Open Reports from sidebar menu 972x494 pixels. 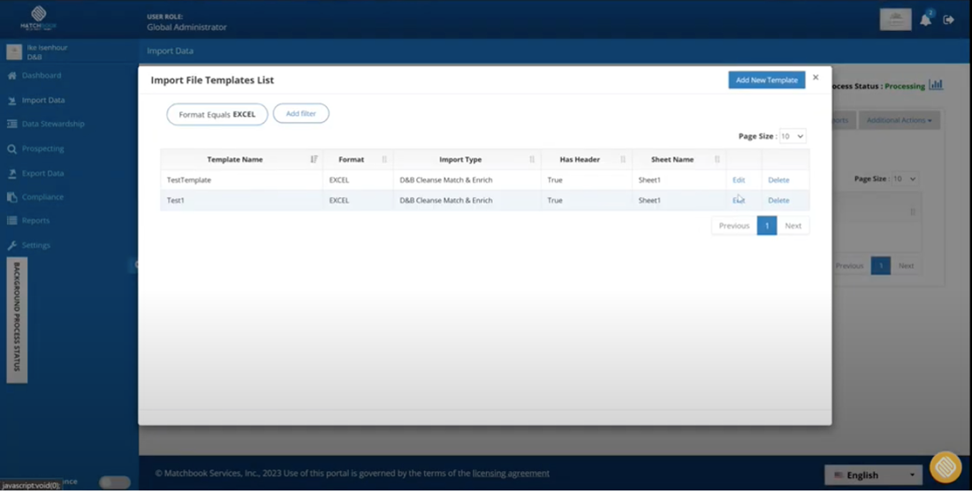36,221
